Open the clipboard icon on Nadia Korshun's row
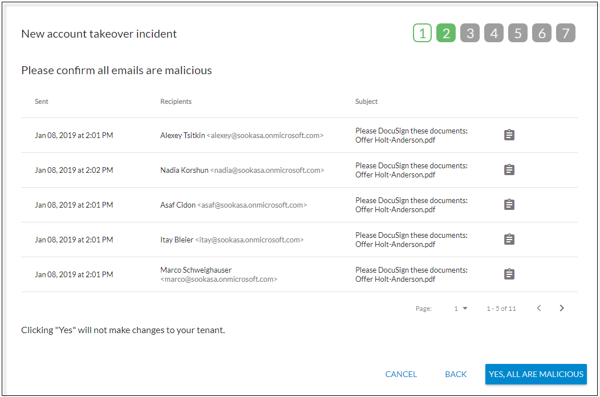The image size is (600, 397). [509, 169]
